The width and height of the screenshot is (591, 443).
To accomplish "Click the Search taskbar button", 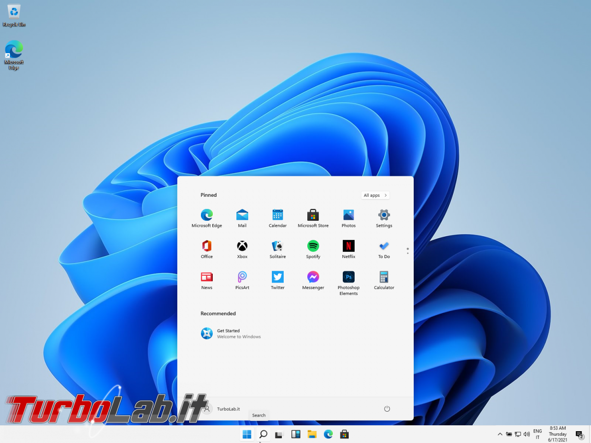I will [263, 434].
